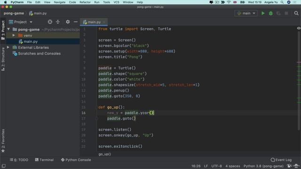Image resolution: width=301 pixels, height=169 pixels.
Task: Open the Help menu
Action: coord(140,2)
